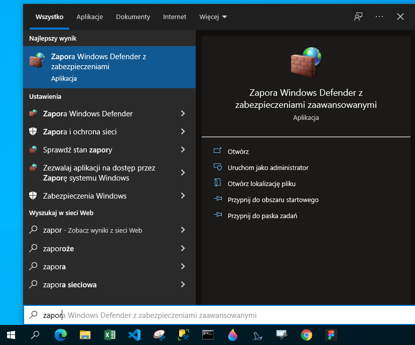The image size is (415, 345).
Task: Open the Snipping Tool taskbar icon
Action: coord(159,335)
